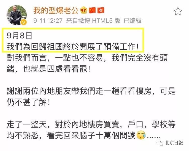Image resolution: width=189 pixels, height=151 pixels.
Task: Click the favorite star icon
Action: pyautogui.click(x=178, y=11)
